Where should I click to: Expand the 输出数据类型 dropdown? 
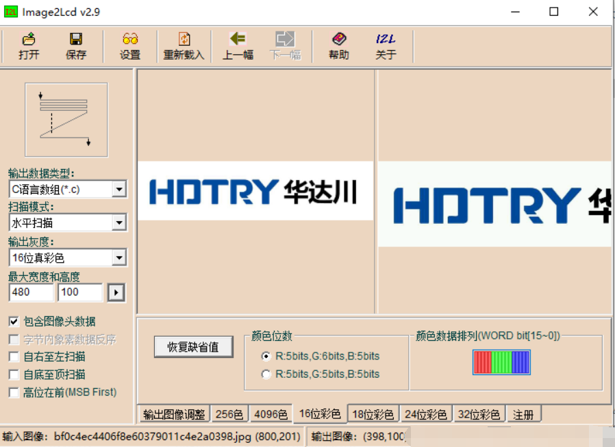(118, 190)
